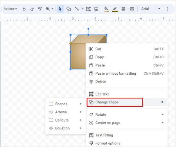Click the top-right resize handle of cube
This screenshot has width=176, height=147.
pyautogui.click(x=106, y=35)
